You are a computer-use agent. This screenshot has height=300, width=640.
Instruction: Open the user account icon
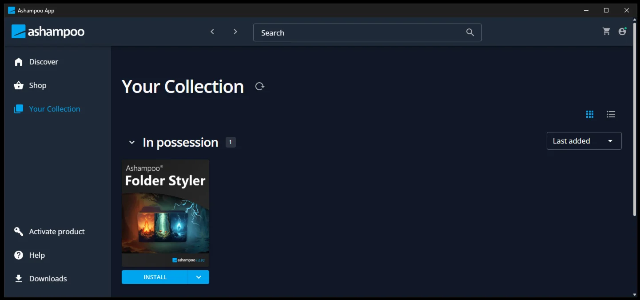pyautogui.click(x=622, y=31)
